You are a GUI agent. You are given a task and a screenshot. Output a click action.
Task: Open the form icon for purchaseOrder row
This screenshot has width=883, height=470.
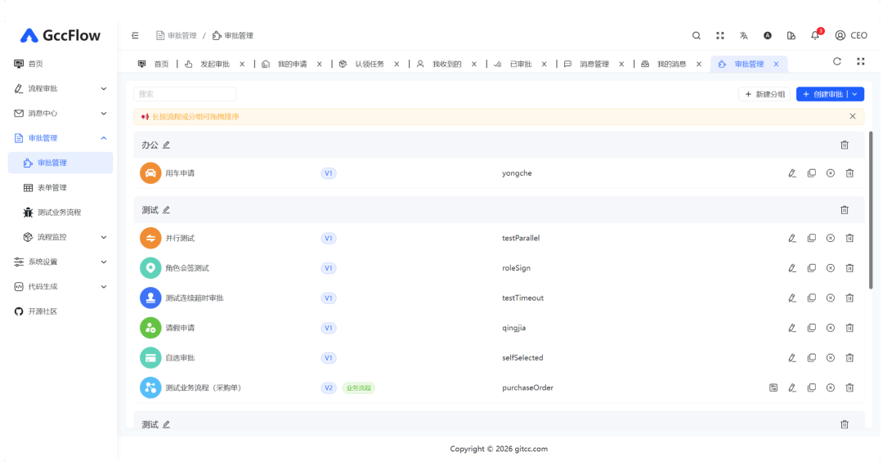(773, 387)
